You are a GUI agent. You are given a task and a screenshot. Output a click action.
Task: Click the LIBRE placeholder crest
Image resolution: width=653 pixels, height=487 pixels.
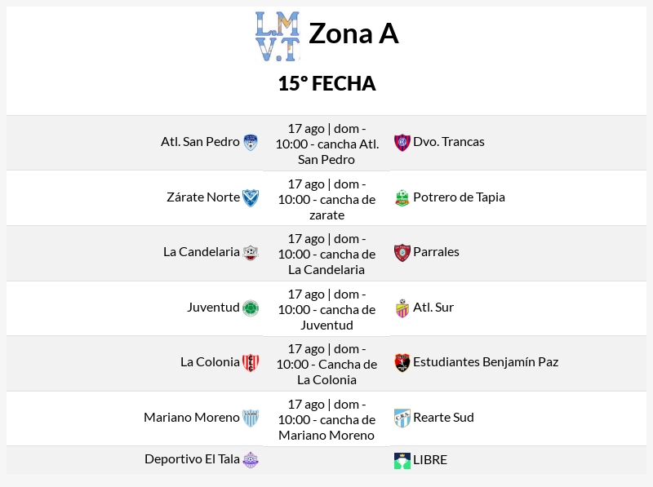pos(402,460)
